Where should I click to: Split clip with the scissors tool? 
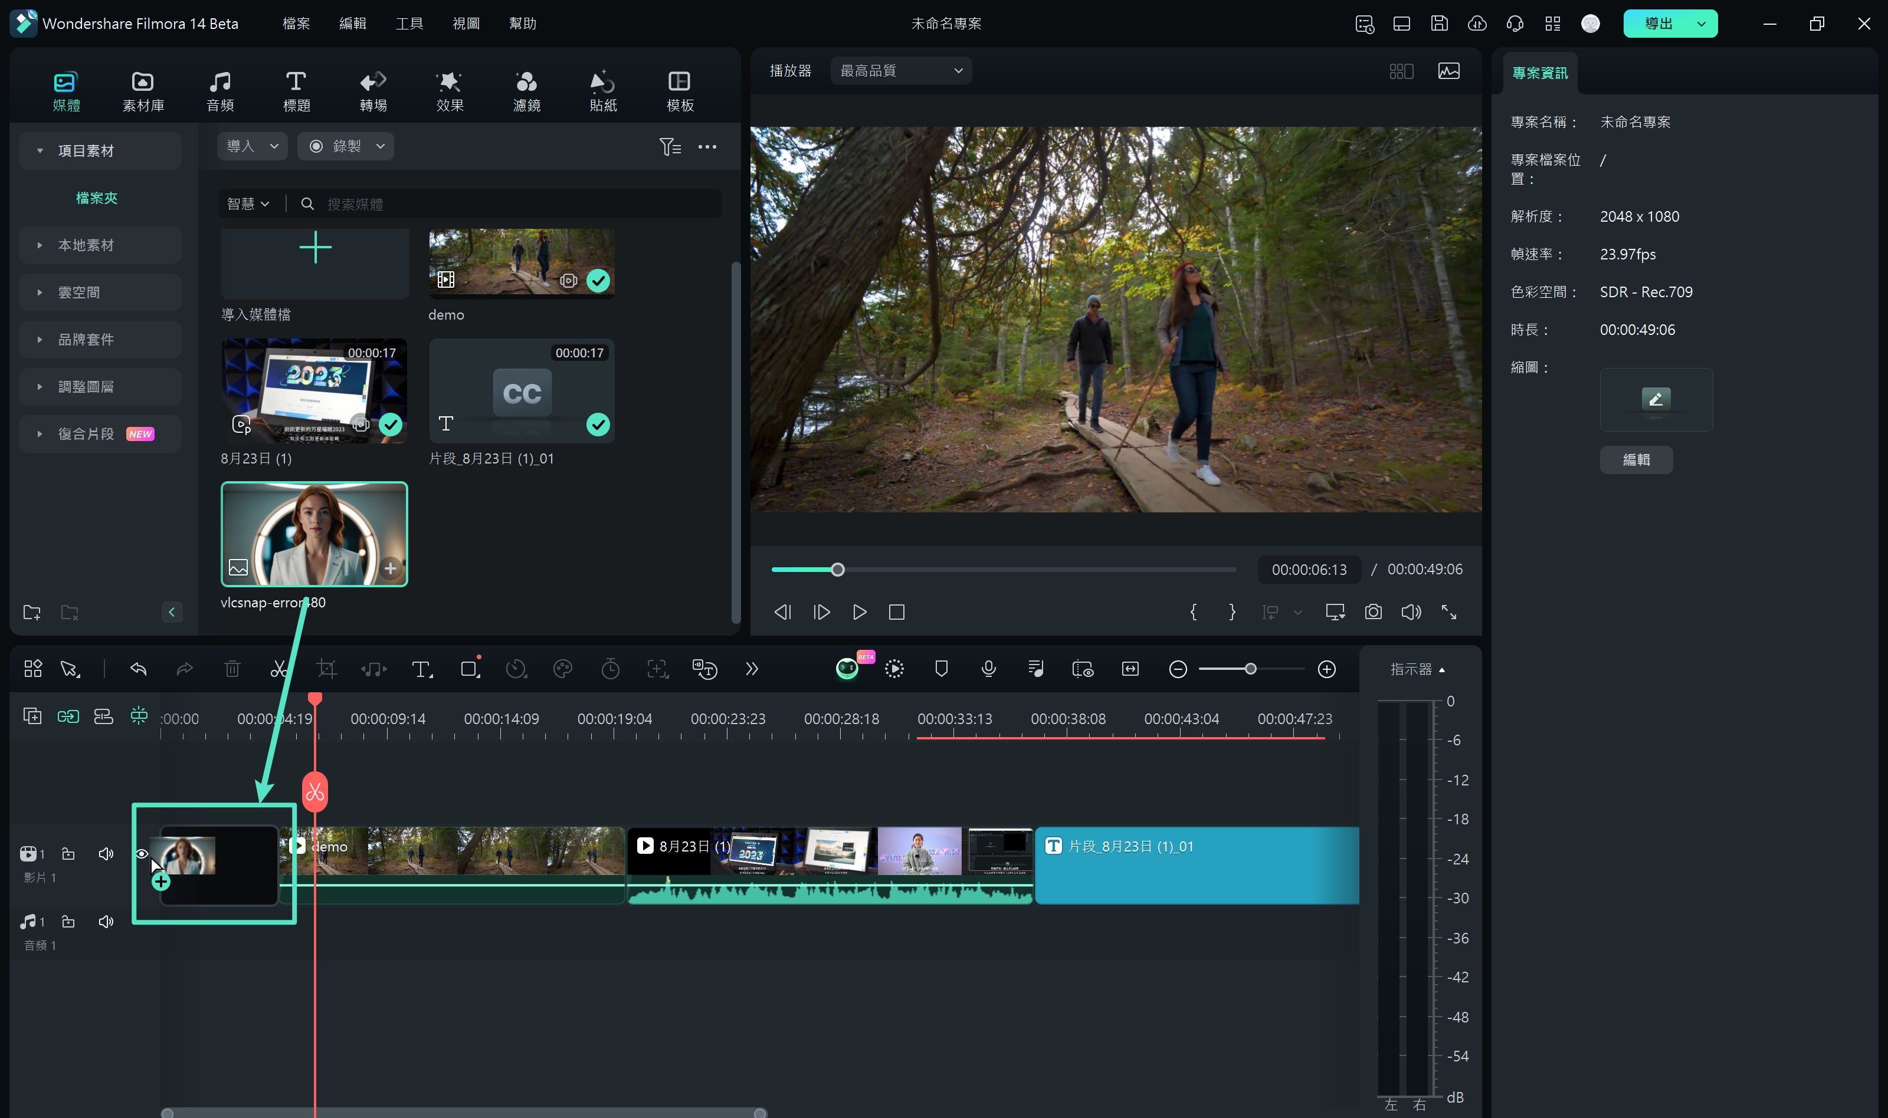[x=279, y=669]
